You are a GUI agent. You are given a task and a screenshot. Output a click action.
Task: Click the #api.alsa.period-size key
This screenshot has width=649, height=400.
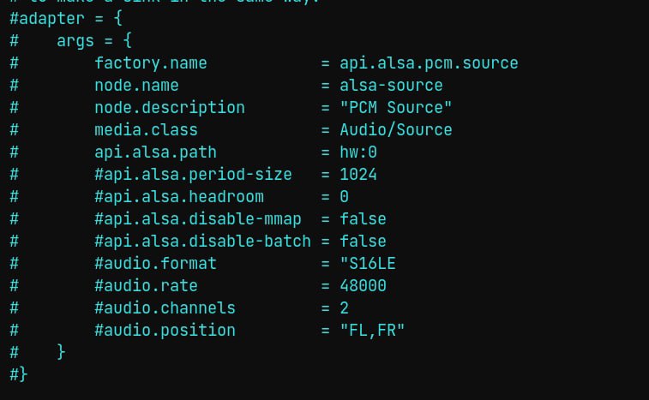click(x=193, y=175)
